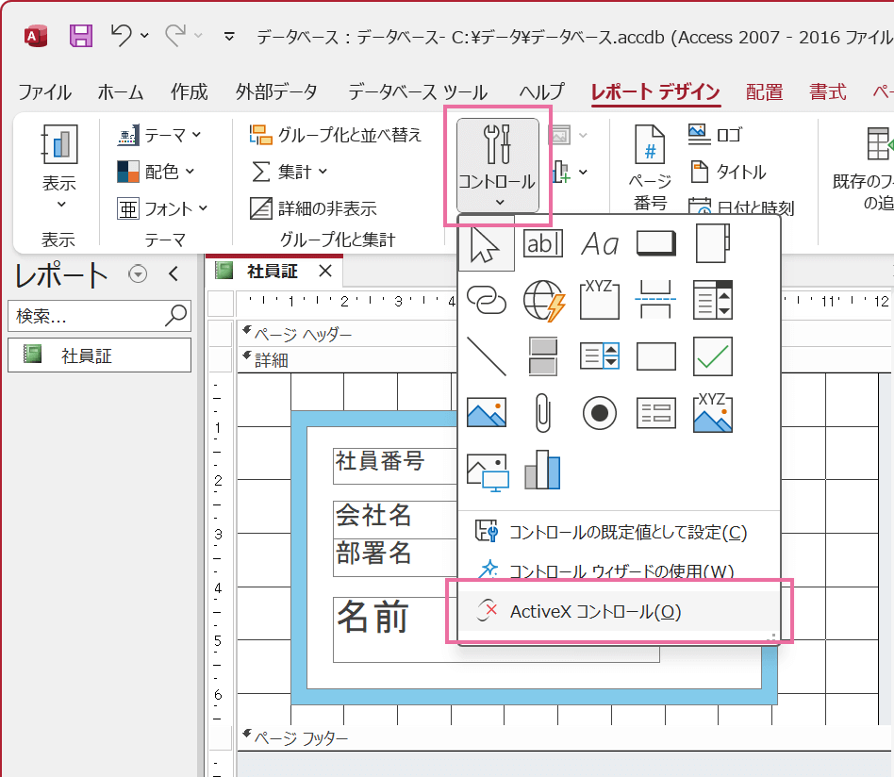Insert an Image control
This screenshot has width=894, height=777.
(x=485, y=412)
